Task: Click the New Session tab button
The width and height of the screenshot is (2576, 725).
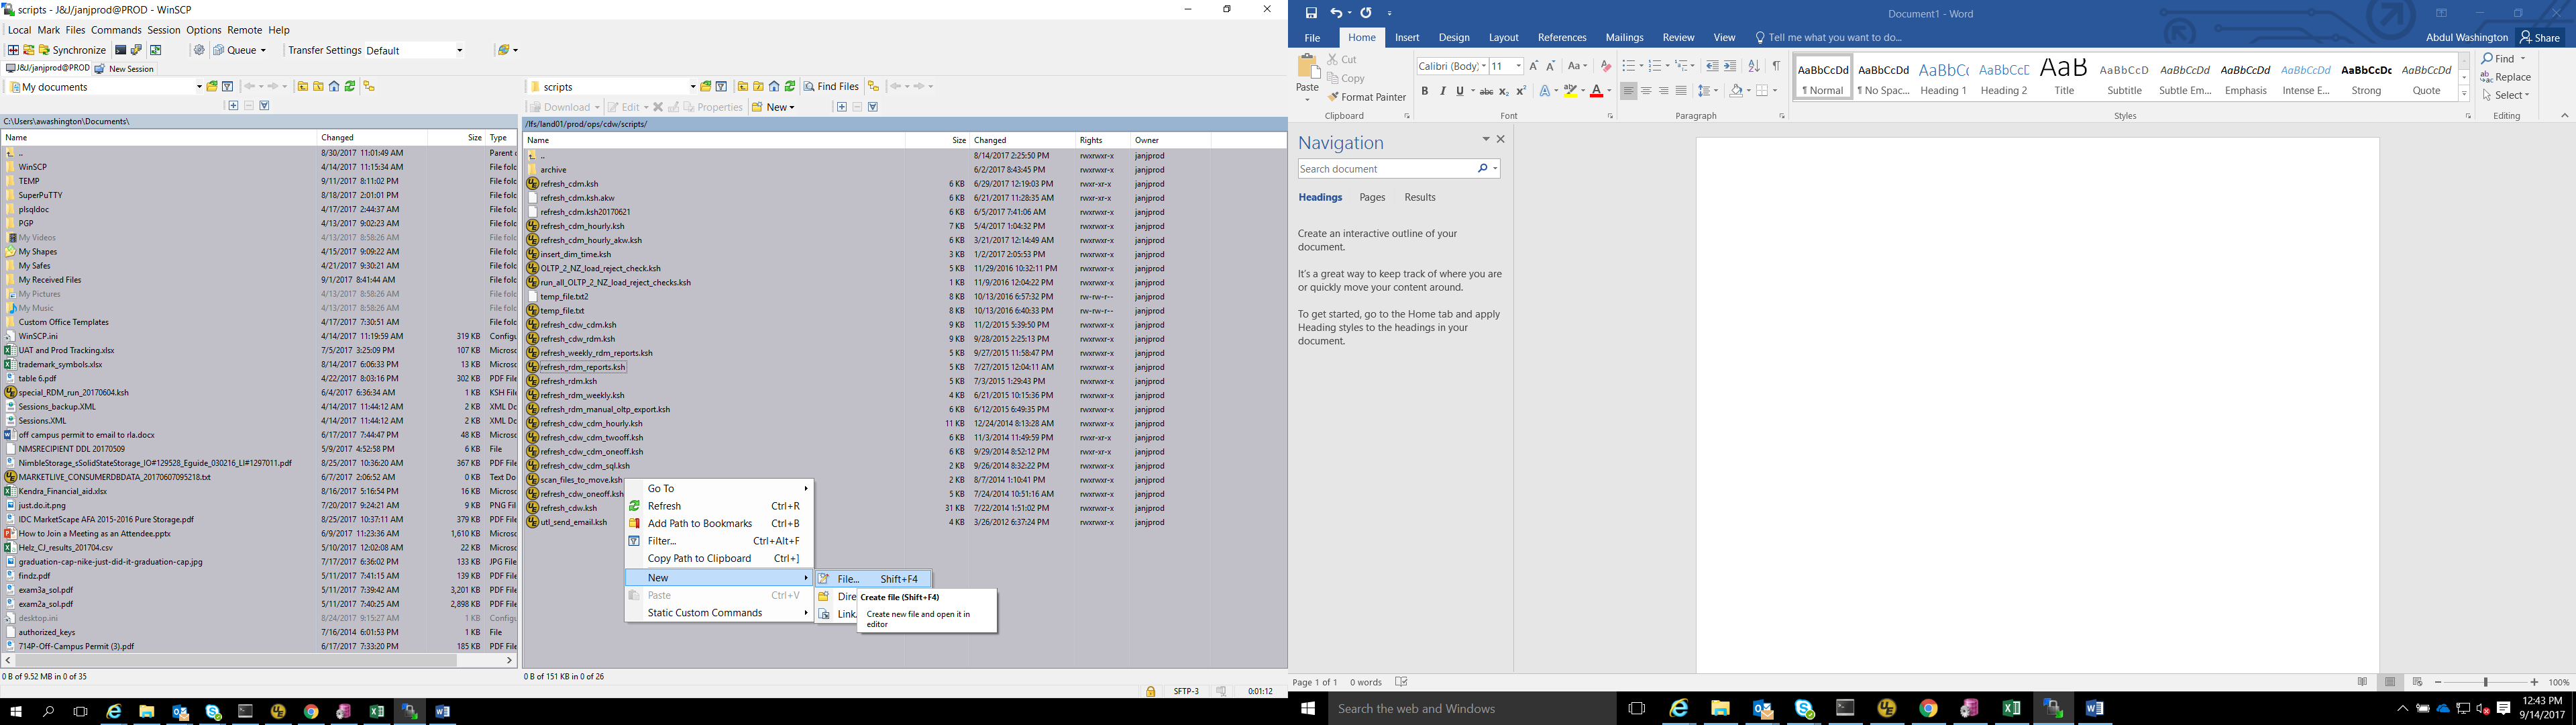Action: pos(125,69)
